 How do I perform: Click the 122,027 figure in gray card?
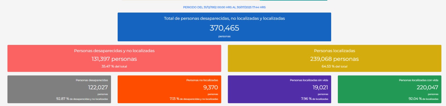98,87
